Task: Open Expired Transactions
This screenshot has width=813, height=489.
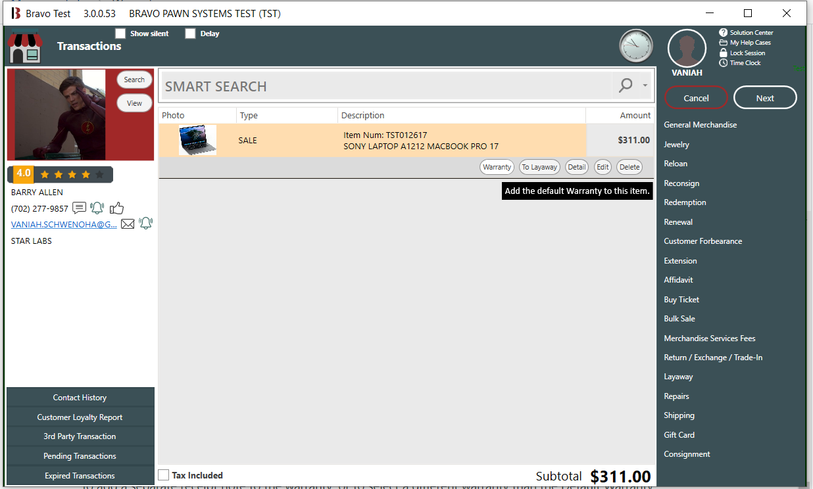Action: [80, 476]
